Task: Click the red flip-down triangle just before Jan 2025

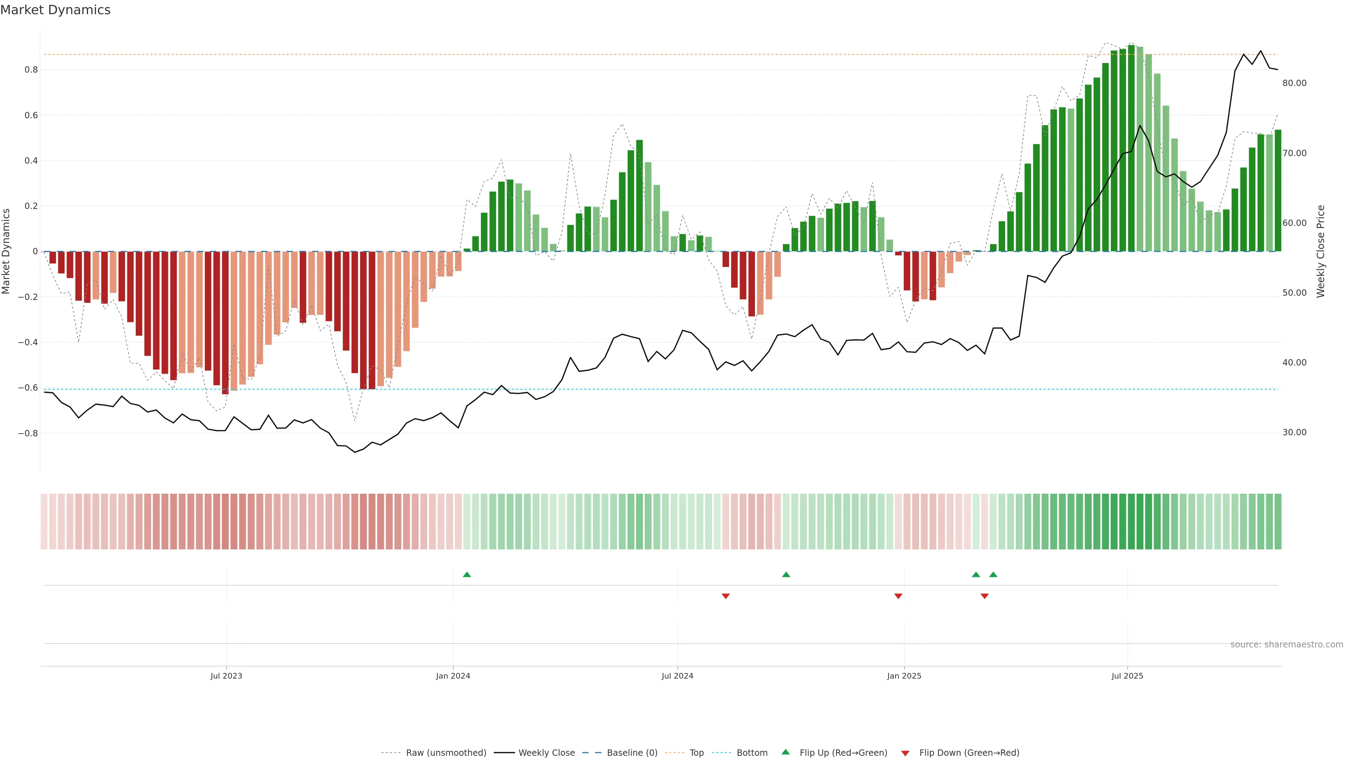Action: tap(898, 596)
